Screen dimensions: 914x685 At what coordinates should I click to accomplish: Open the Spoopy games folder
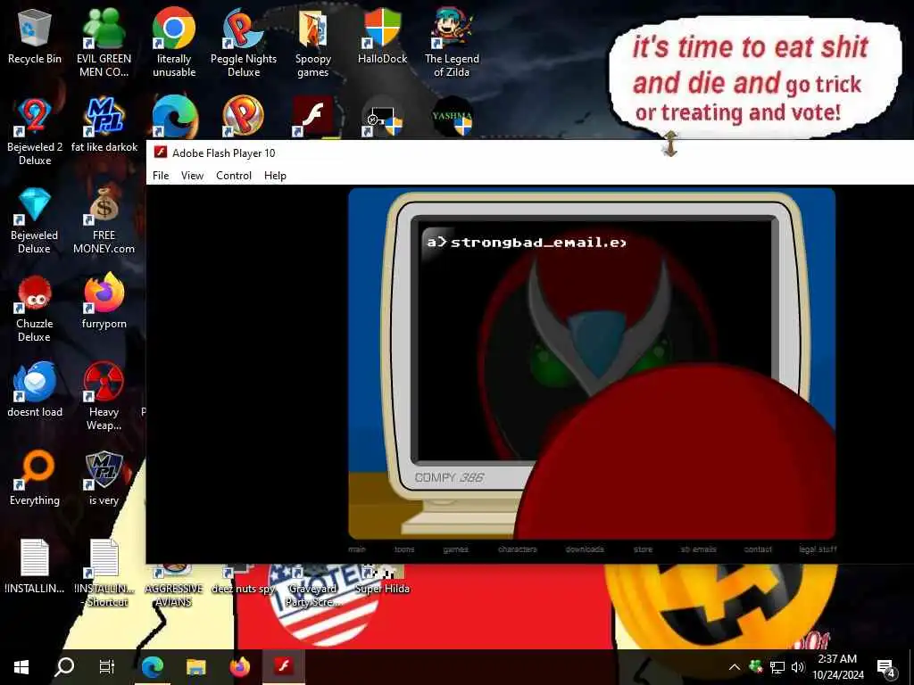[x=313, y=42]
